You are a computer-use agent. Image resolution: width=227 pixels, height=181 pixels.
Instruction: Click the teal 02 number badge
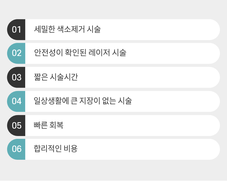click(16, 53)
